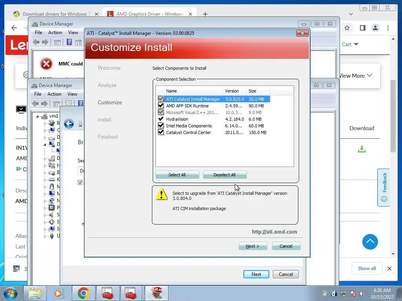Click Back arrow in upper Device Manager toolbar
The width and height of the screenshot is (402, 301).
[36, 42]
